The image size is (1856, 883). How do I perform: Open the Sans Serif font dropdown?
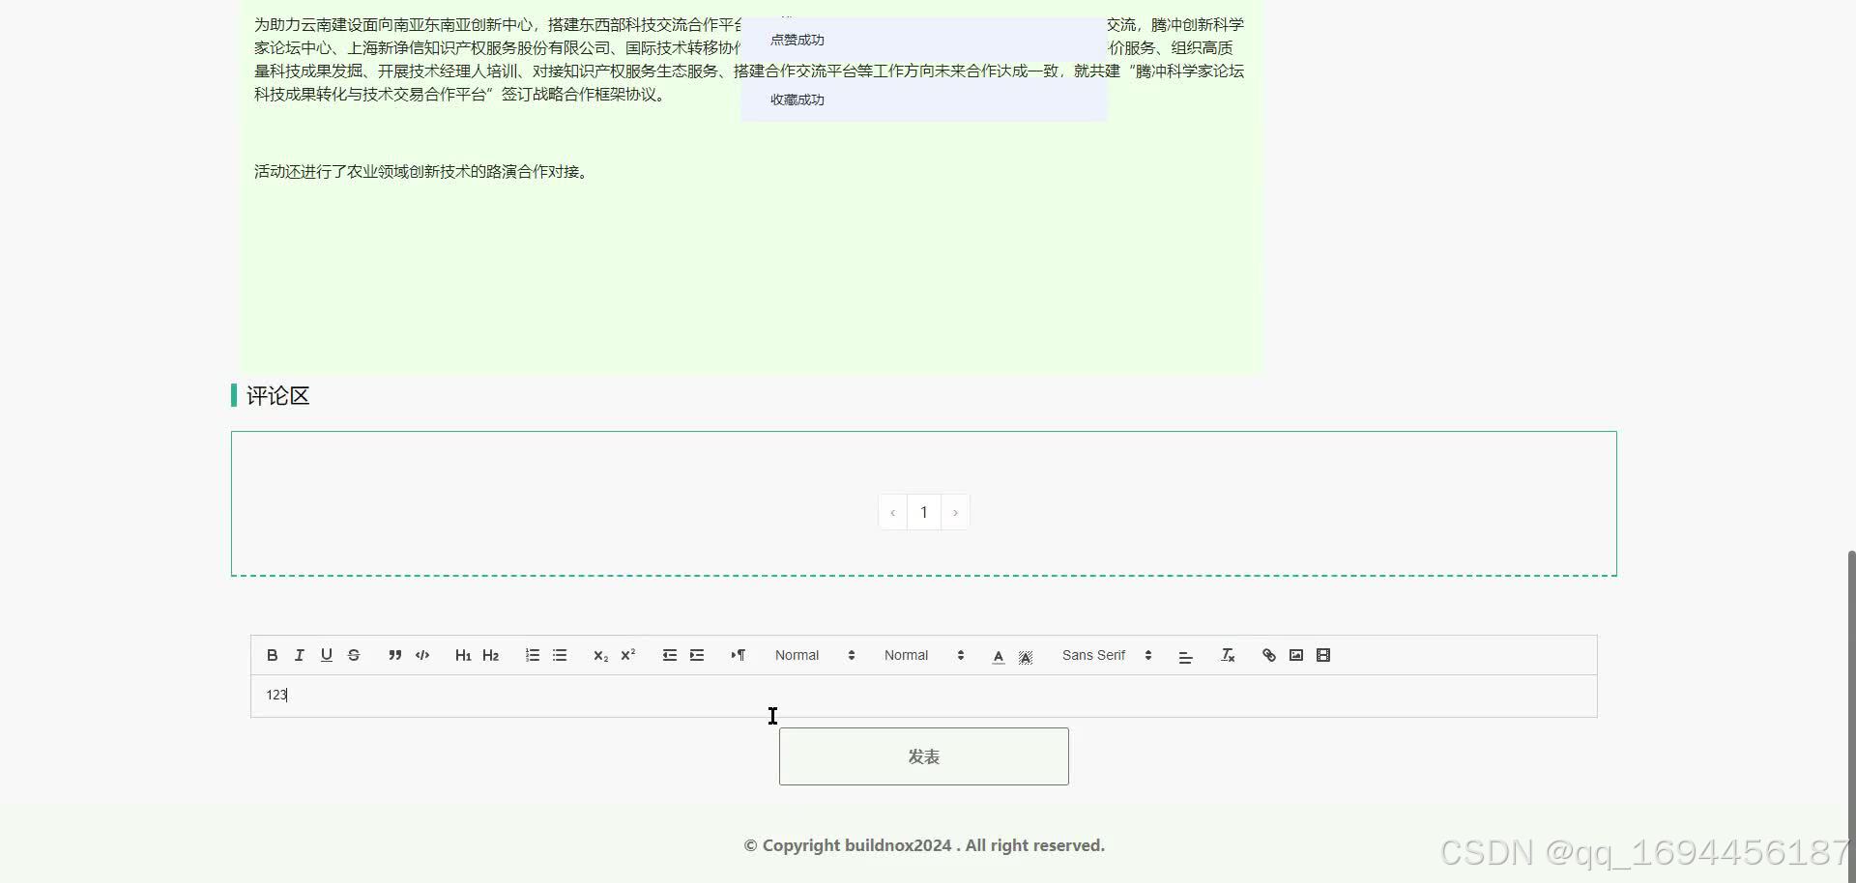point(1107,655)
